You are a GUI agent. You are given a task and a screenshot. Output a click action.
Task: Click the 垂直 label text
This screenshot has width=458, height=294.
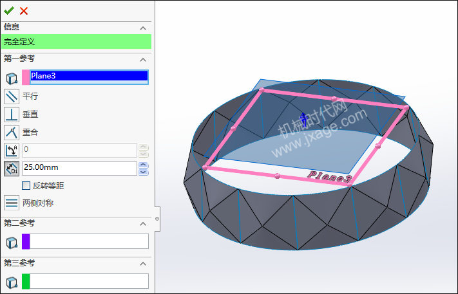pyautogui.click(x=30, y=115)
